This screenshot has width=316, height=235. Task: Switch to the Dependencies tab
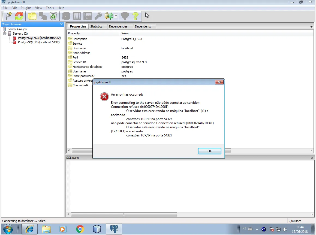(x=118, y=26)
